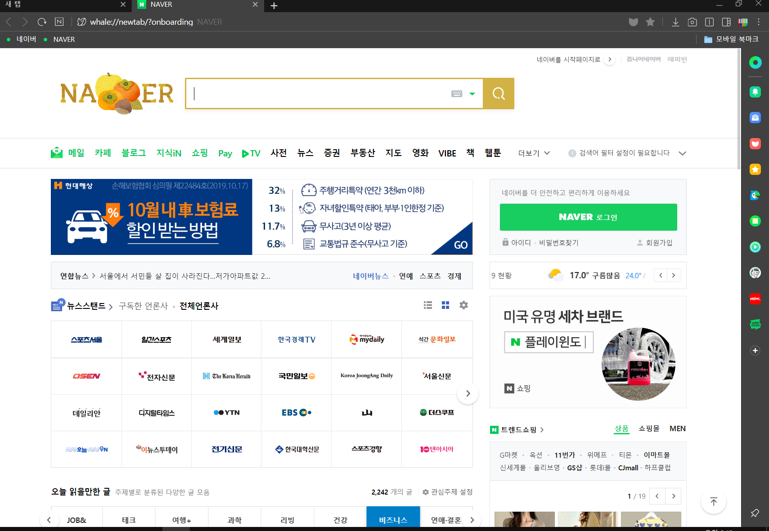
Task: Open 스포츠서울 publisher tile
Action: 86,339
